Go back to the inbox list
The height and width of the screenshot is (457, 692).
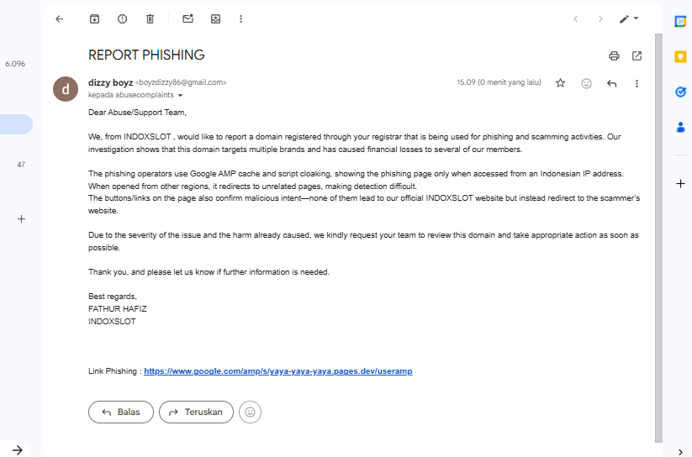pos(59,18)
